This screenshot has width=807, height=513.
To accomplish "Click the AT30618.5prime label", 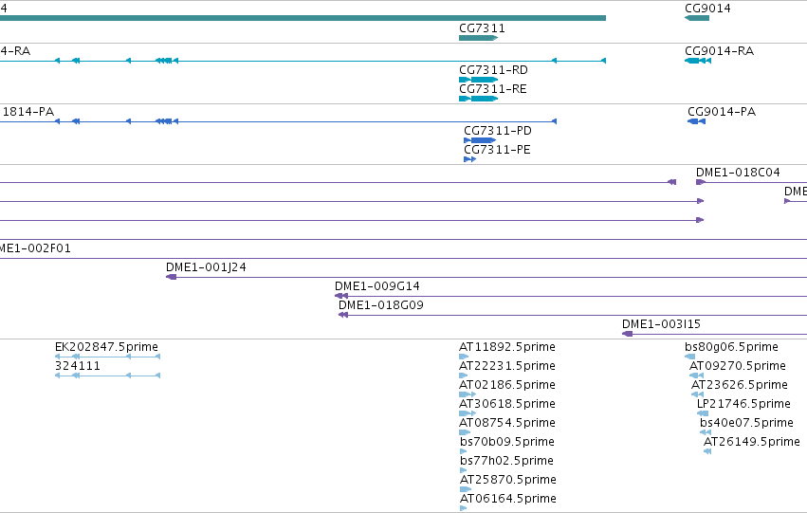I will coord(507,404).
